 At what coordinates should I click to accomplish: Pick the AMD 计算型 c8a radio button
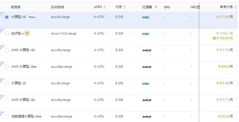click(x=6, y=100)
